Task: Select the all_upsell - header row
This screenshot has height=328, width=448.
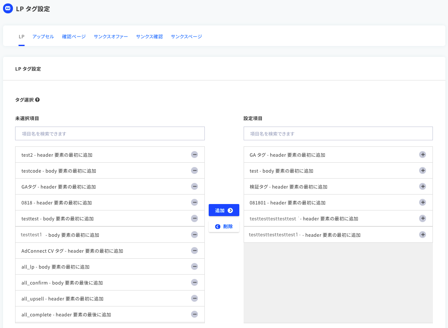Action: click(x=110, y=299)
